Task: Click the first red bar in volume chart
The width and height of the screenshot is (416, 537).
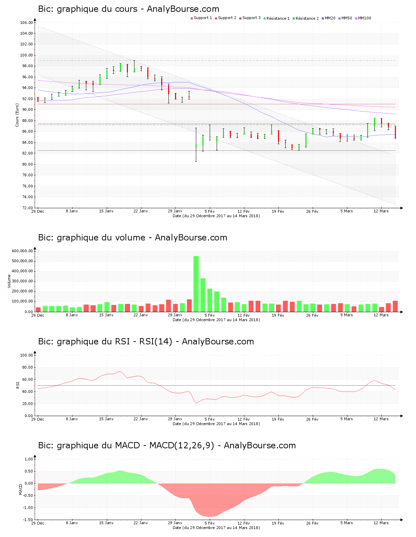Action: 38,309
